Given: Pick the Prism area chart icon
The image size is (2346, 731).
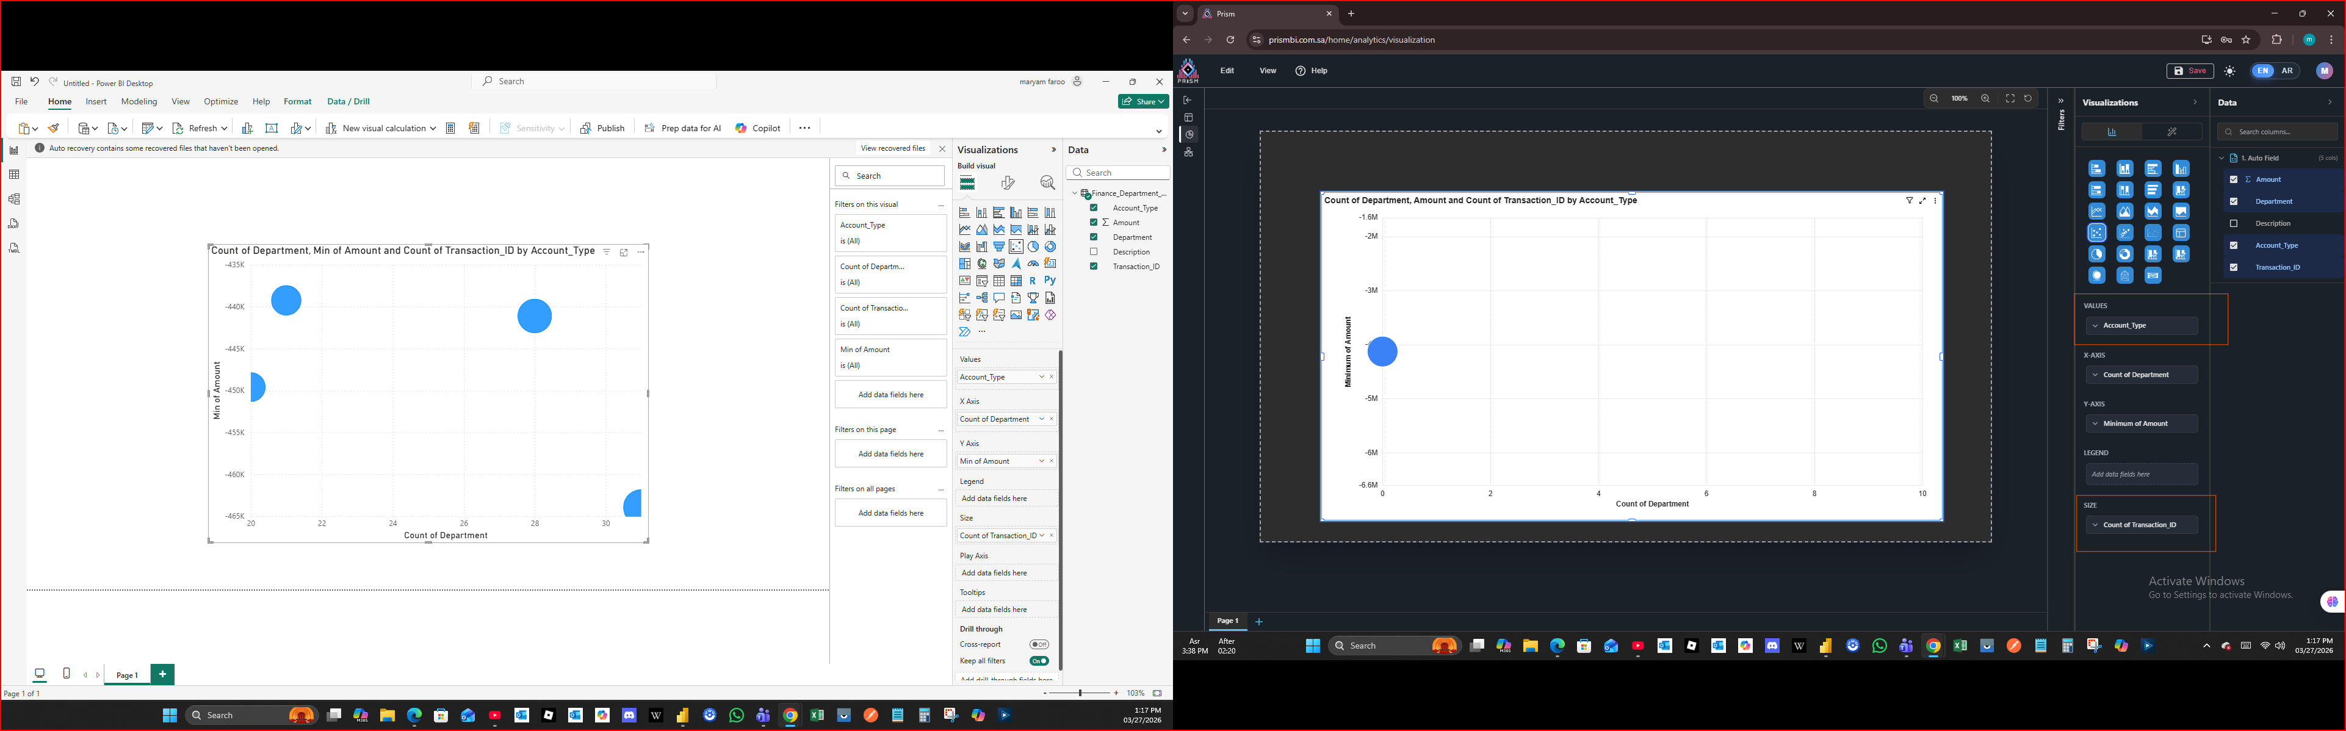Looking at the screenshot, I should pyautogui.click(x=2124, y=211).
